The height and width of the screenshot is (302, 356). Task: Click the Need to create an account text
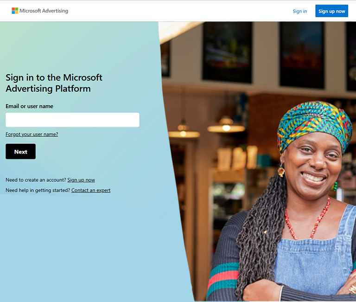(x=36, y=180)
